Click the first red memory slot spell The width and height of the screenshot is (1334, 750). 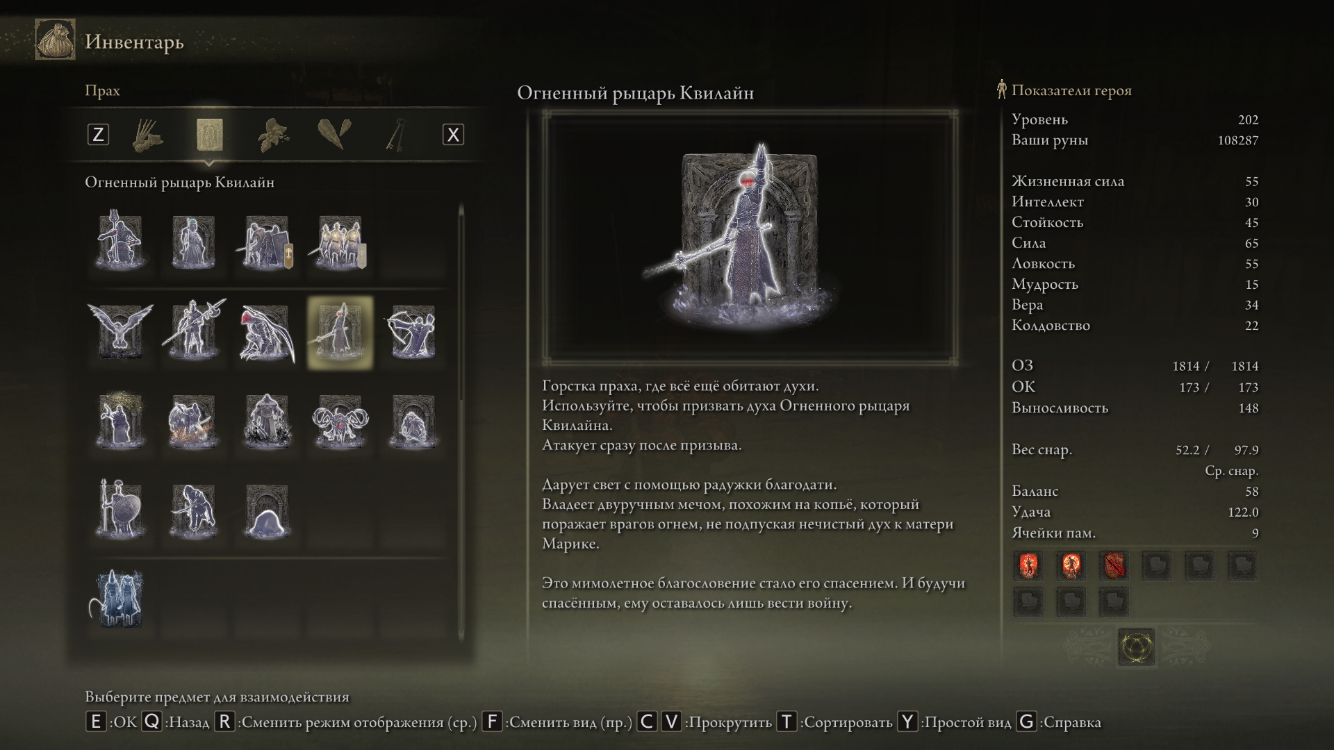click(1028, 566)
